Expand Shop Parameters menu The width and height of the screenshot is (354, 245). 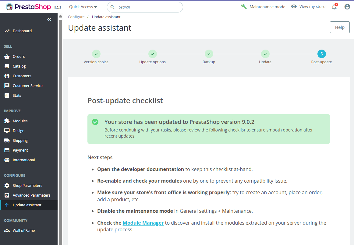[x=27, y=186]
